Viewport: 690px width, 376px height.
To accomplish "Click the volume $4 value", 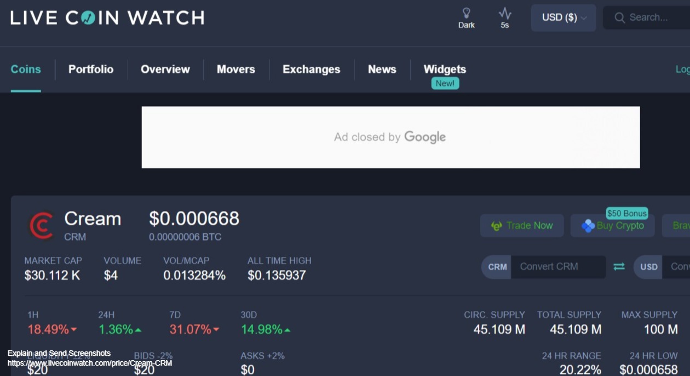I will pos(111,275).
